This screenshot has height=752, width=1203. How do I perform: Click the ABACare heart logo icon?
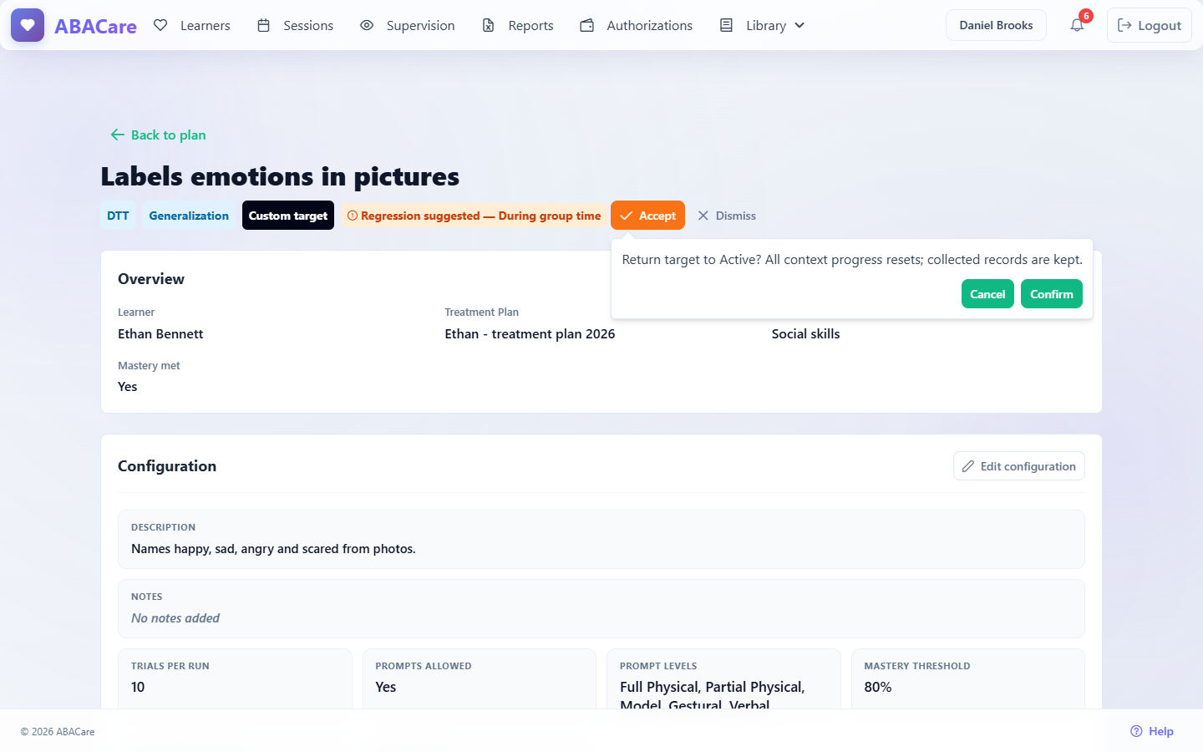click(x=28, y=25)
